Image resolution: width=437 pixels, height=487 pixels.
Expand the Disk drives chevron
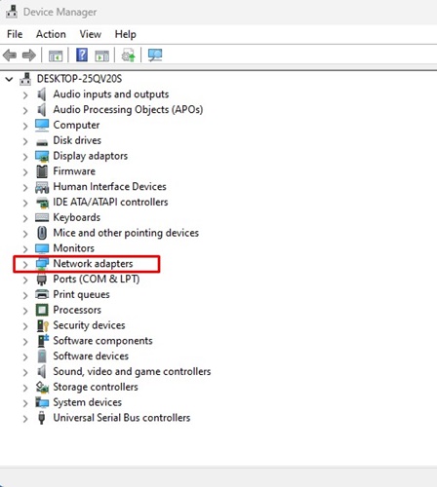tap(25, 141)
